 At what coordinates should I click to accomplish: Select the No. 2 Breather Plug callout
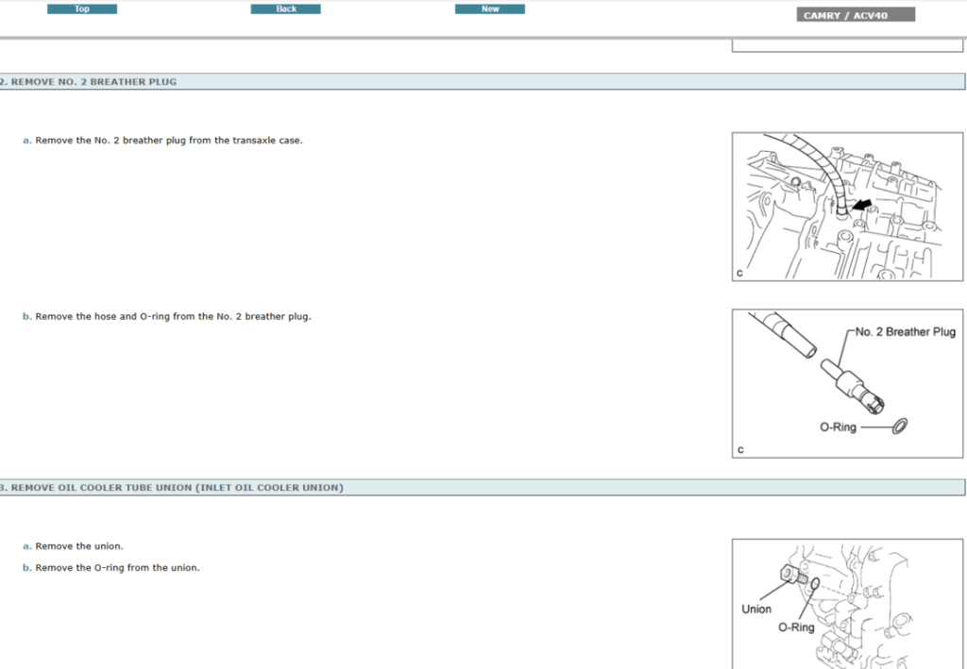(903, 331)
